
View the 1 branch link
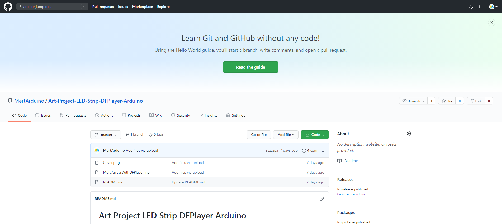[135, 135]
